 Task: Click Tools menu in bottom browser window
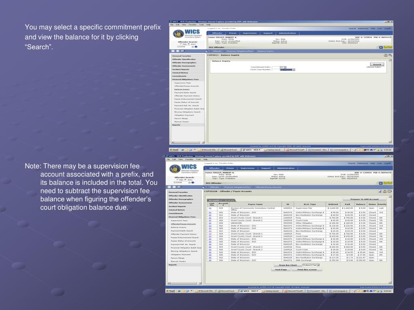tap(198, 159)
